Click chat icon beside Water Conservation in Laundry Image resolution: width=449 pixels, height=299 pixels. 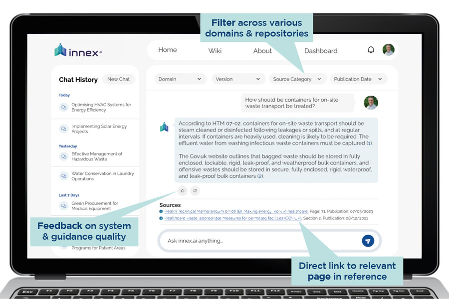coord(63,176)
